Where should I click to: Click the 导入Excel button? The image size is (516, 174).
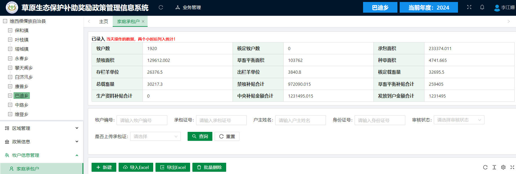pos(136,167)
